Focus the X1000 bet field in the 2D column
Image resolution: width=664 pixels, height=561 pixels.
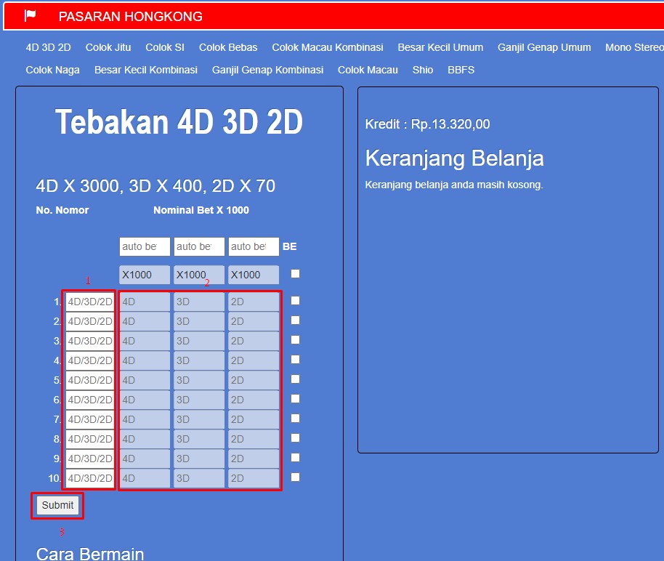point(253,274)
